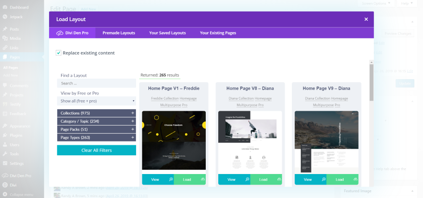Switch to the Premade Layouts tab
This screenshot has width=423, height=198.
[x=119, y=33]
